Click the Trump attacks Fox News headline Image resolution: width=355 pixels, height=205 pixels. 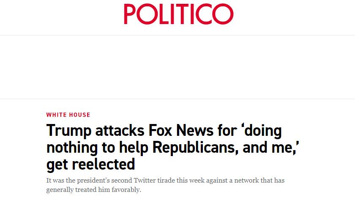tap(164, 147)
